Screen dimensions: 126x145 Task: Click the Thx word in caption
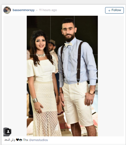point(26,140)
